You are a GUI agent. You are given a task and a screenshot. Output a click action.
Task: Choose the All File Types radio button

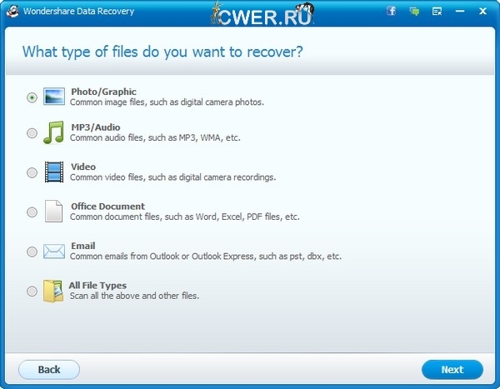coord(32,291)
